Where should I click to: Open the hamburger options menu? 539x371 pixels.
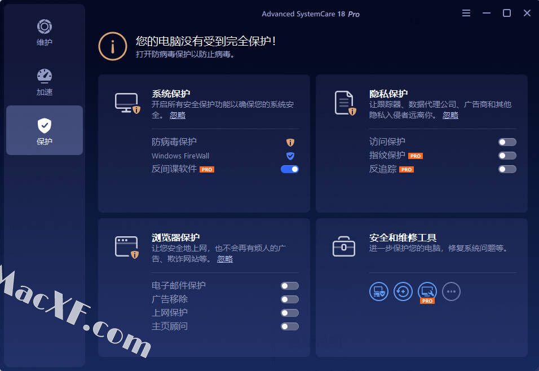[466, 13]
